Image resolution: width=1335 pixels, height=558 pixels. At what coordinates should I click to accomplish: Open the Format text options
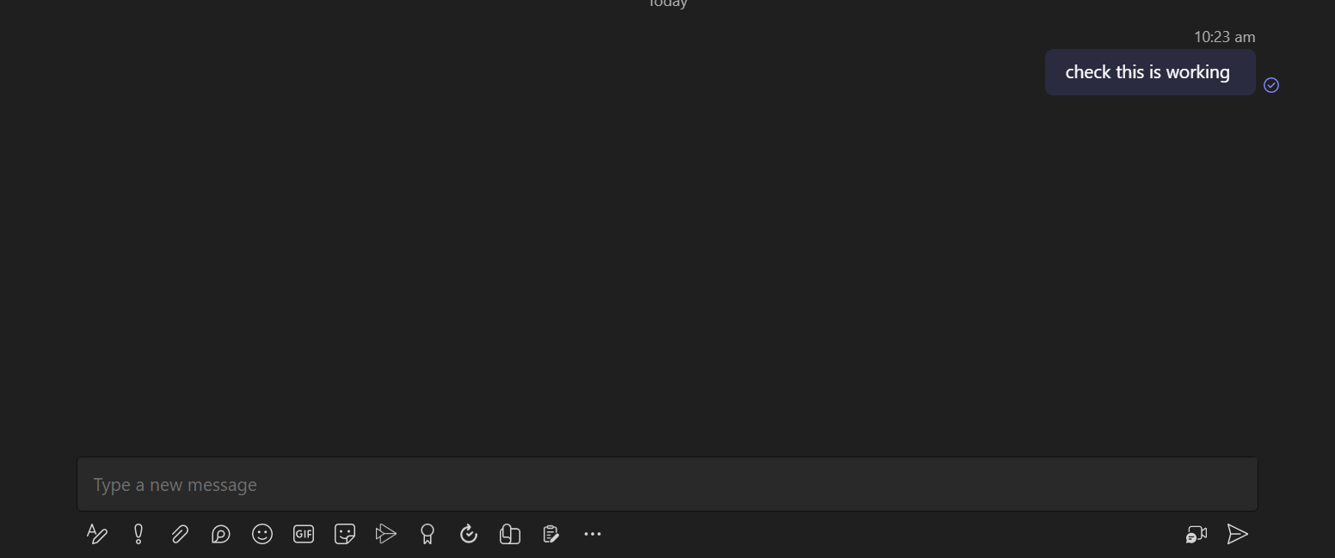pos(97,534)
